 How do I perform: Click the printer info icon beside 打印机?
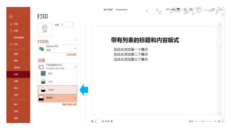[x=76, y=40]
